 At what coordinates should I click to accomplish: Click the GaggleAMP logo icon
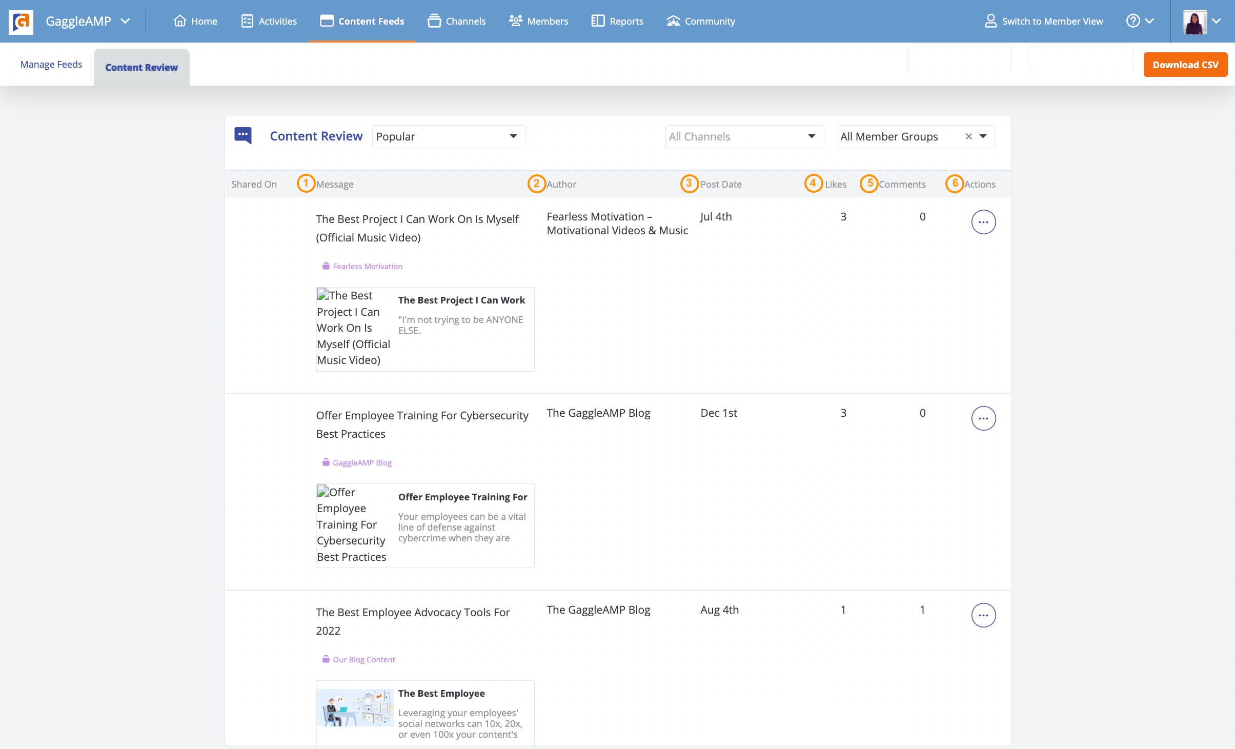point(21,22)
